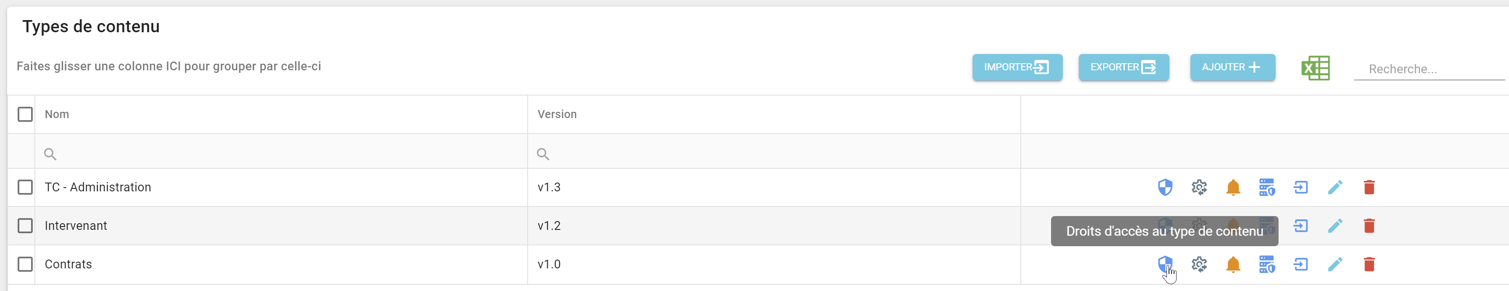Click the gear icon in Contrats row
The height and width of the screenshot is (291, 1509).
1198,265
